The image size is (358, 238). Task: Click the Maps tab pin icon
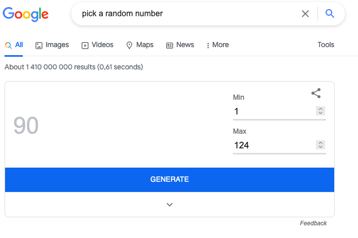[x=129, y=45]
